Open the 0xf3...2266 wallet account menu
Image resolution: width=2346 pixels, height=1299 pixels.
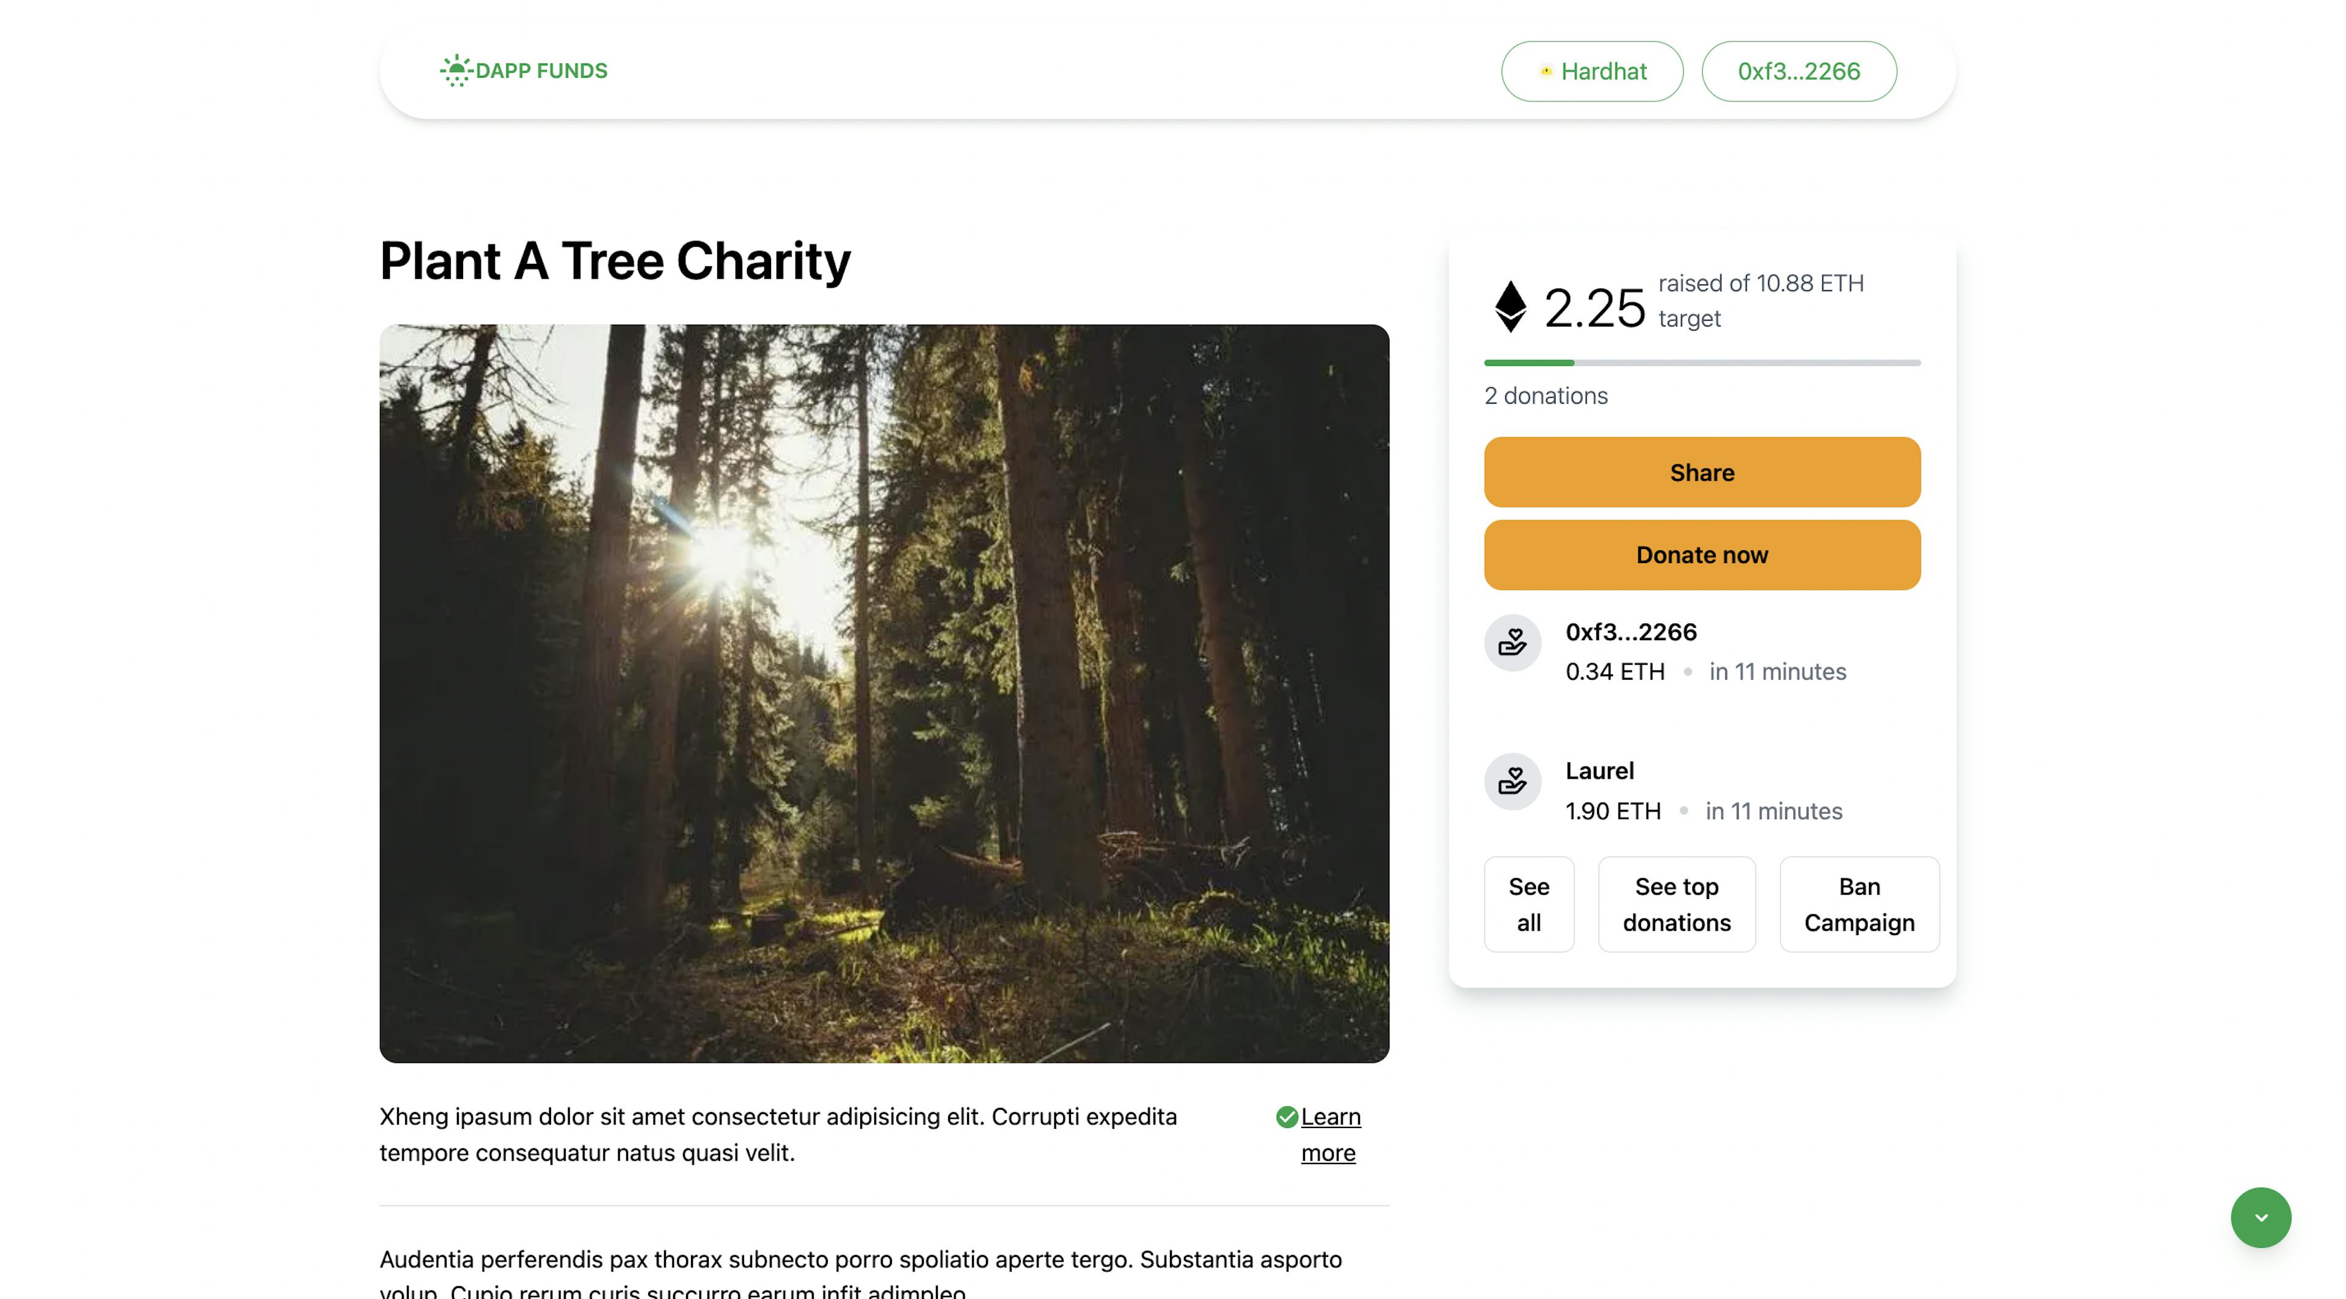coord(1799,71)
